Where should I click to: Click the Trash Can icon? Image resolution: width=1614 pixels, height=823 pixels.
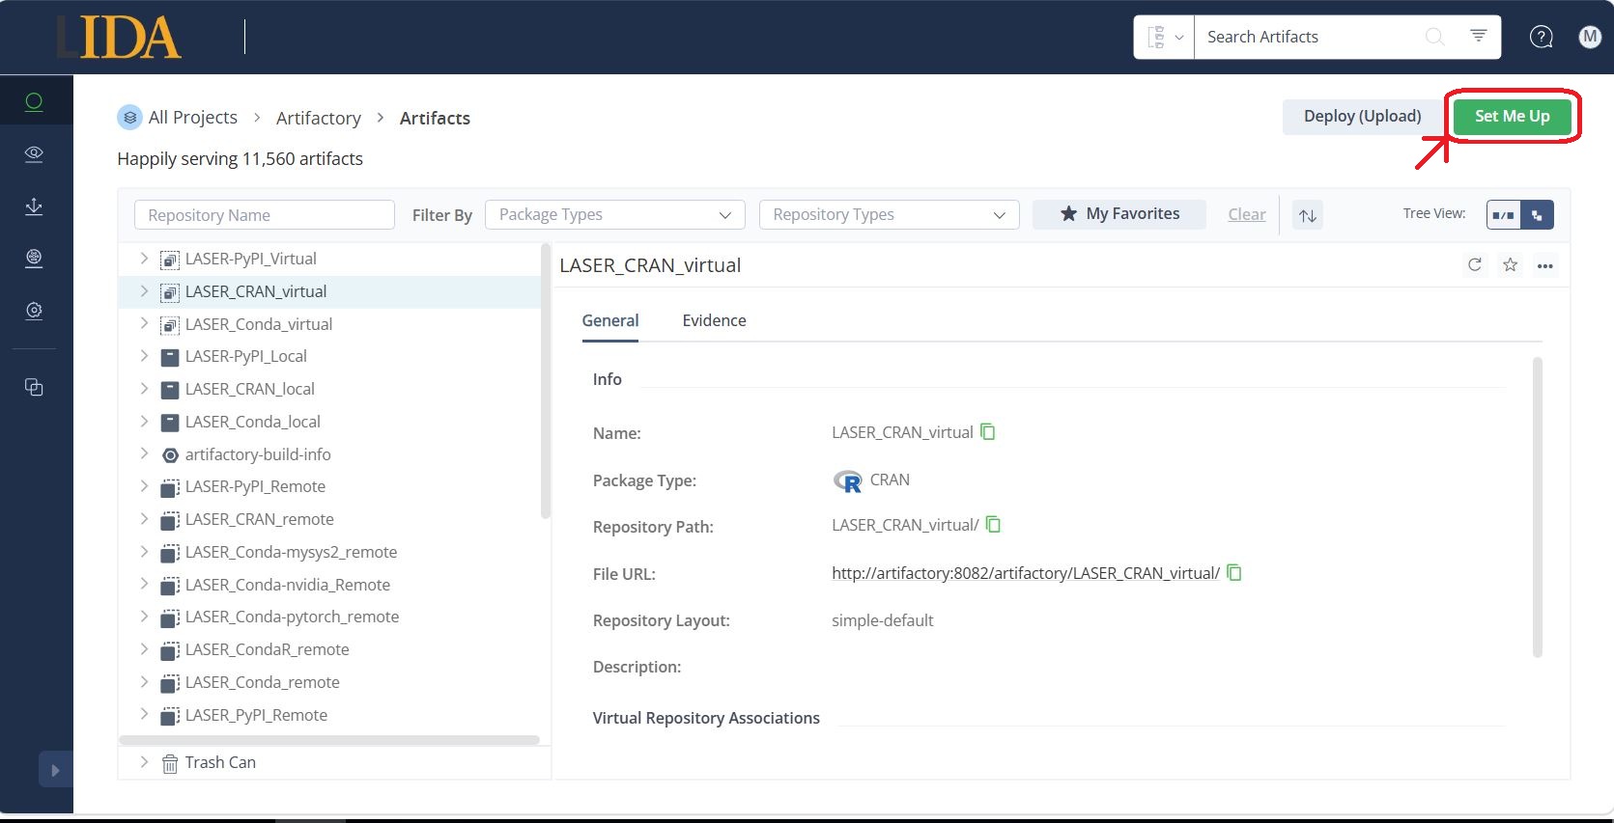[x=170, y=763]
